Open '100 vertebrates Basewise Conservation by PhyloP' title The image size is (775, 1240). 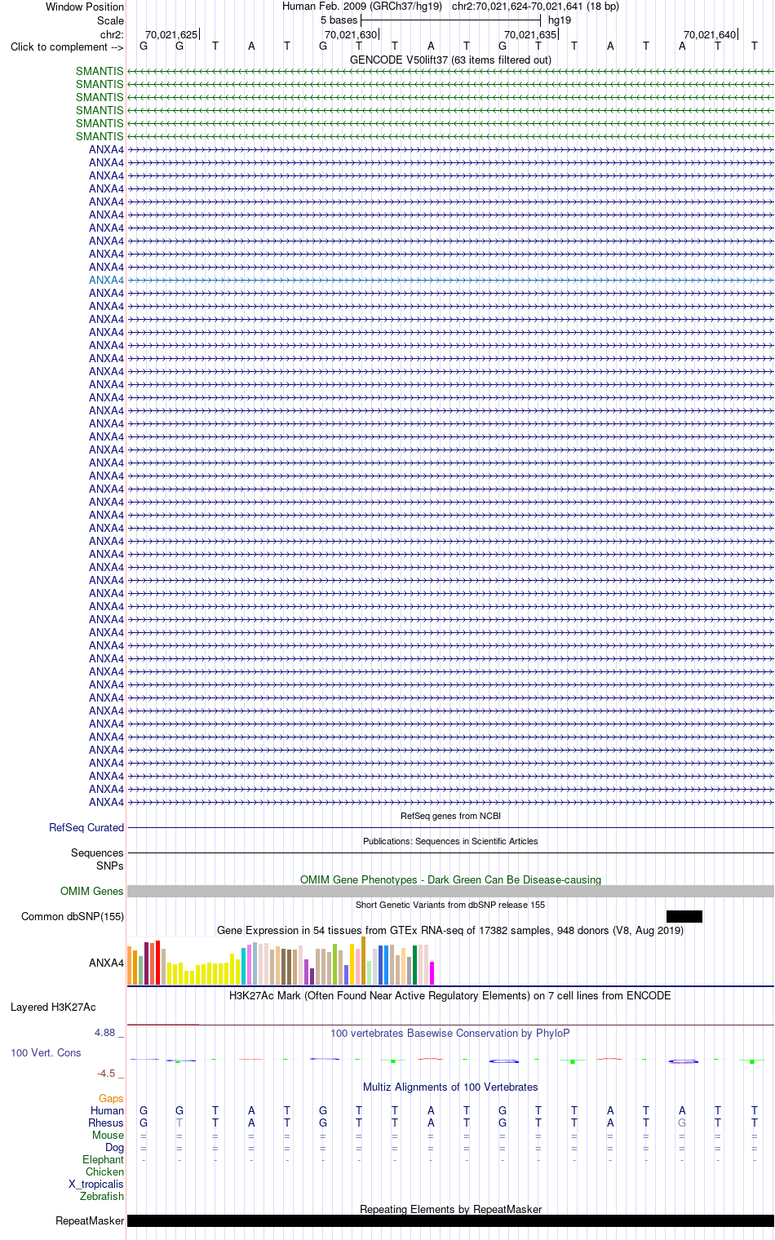coord(450,1033)
